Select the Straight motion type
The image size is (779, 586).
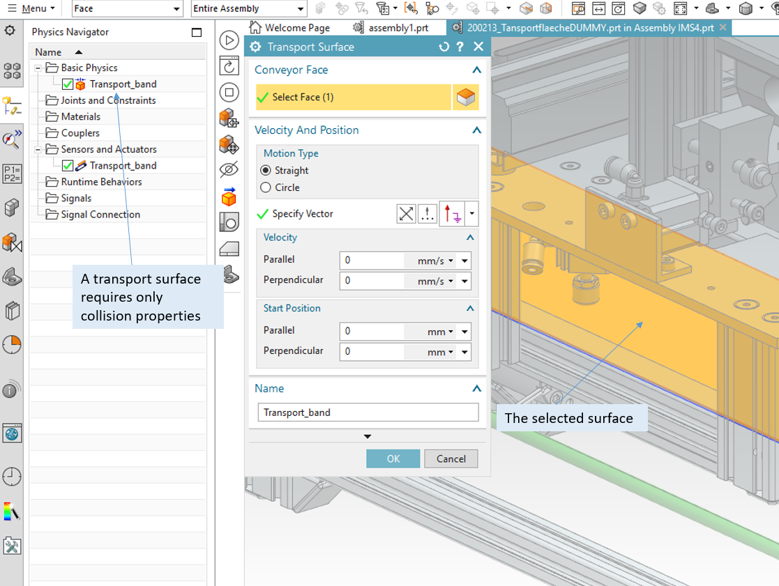point(266,171)
